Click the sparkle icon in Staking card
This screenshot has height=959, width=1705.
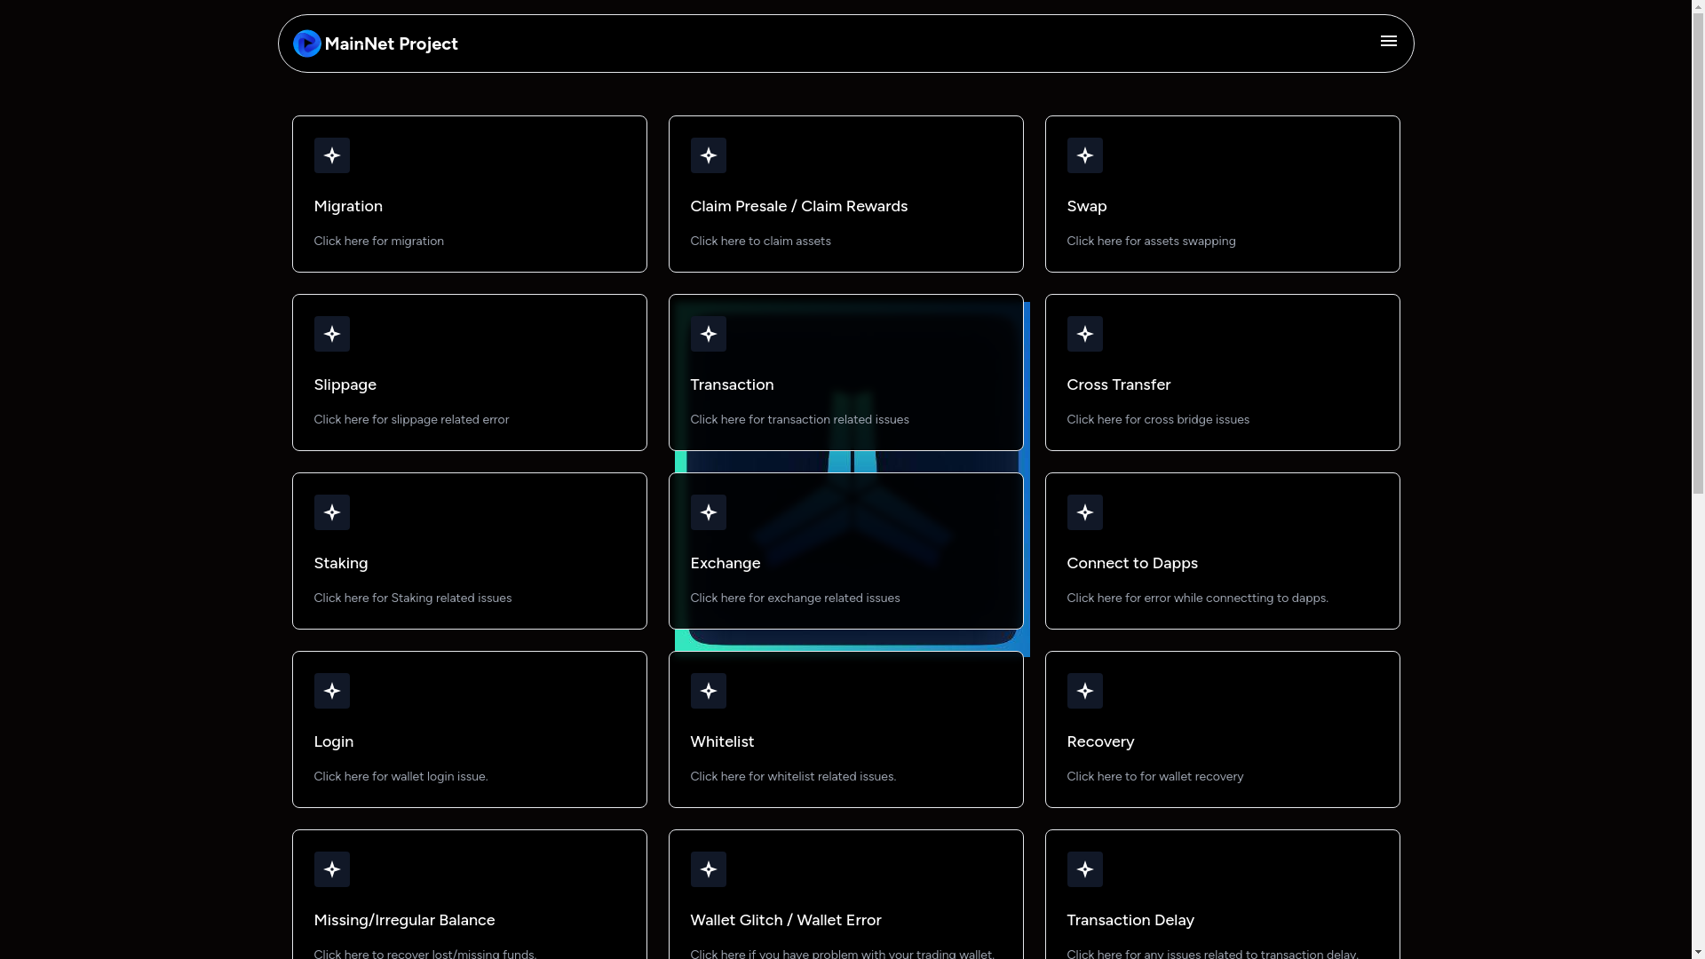pyautogui.click(x=331, y=512)
